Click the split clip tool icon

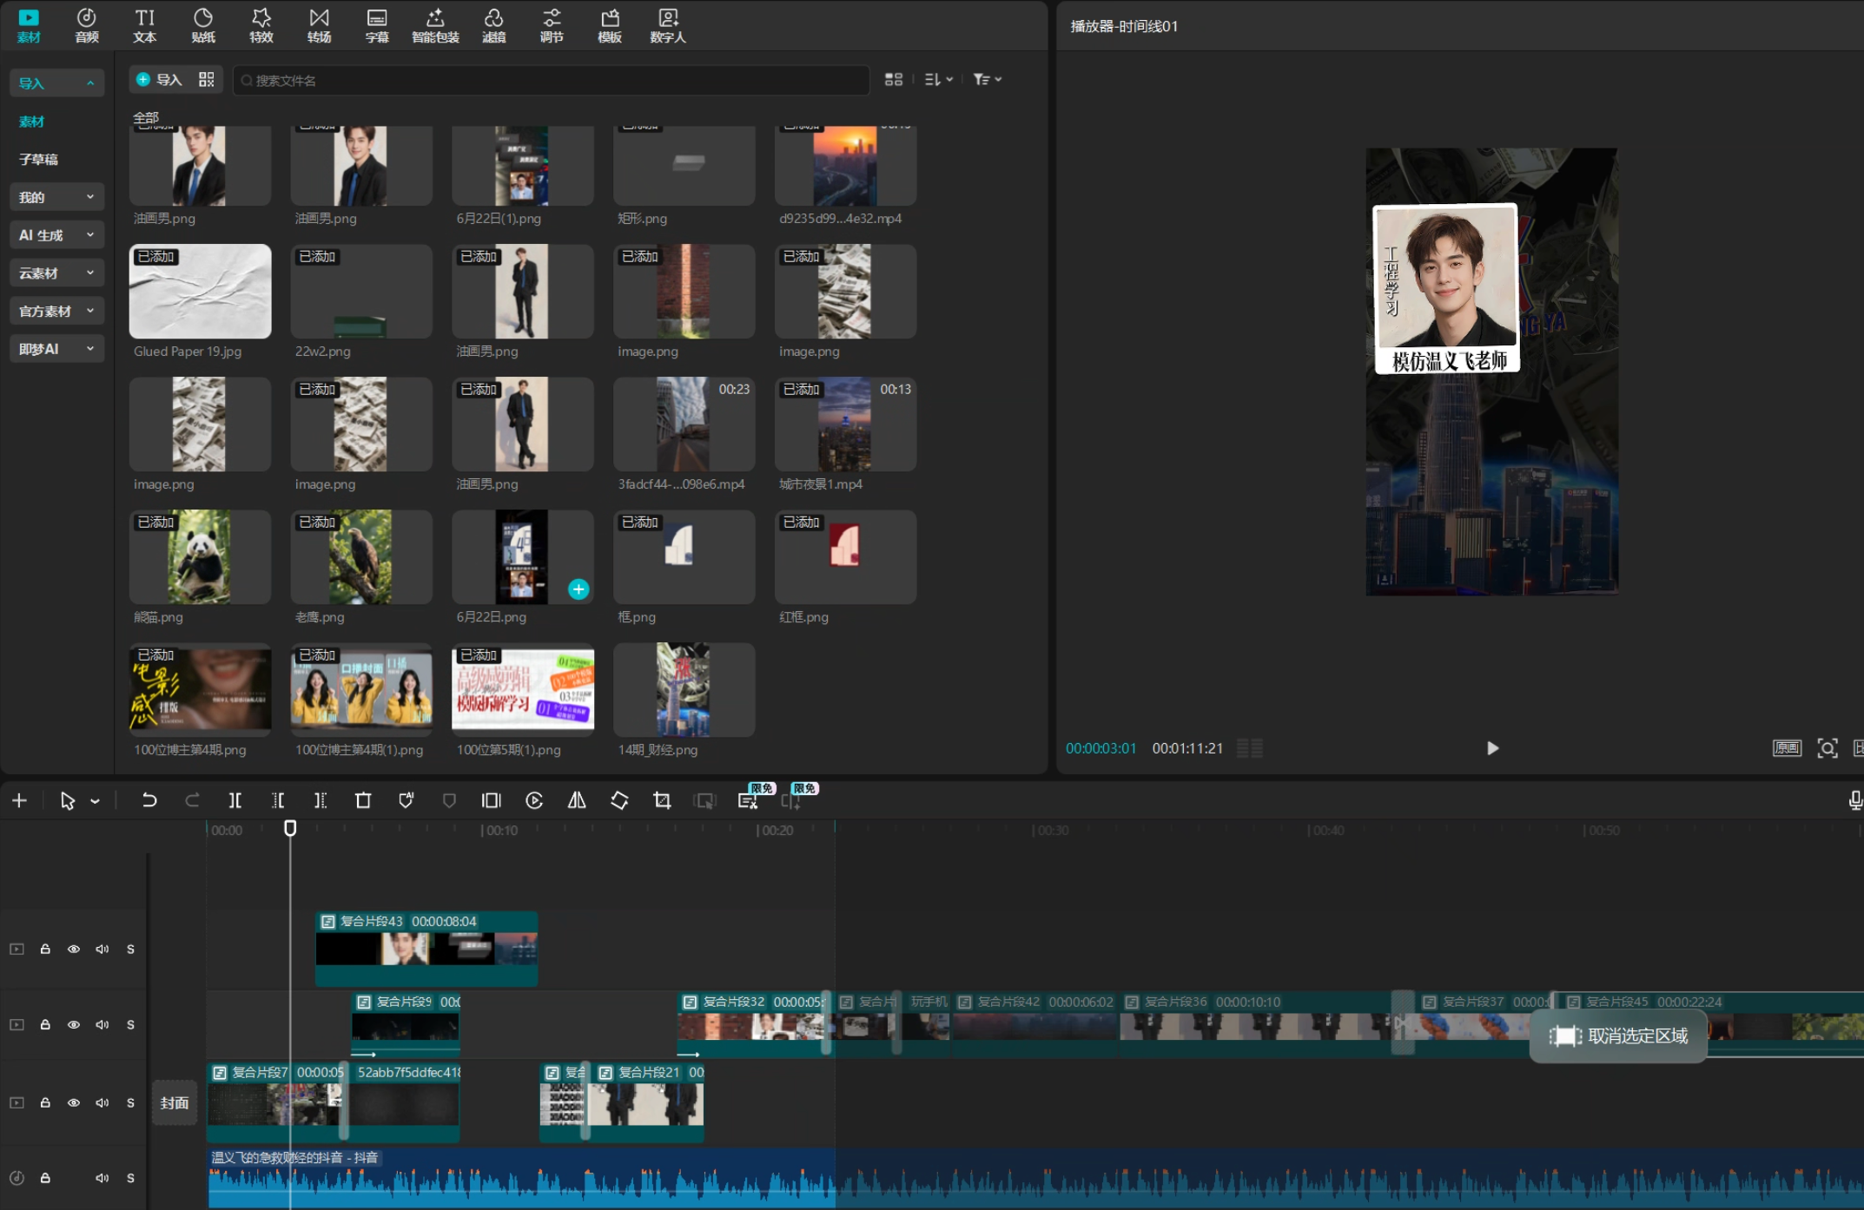tap(235, 800)
